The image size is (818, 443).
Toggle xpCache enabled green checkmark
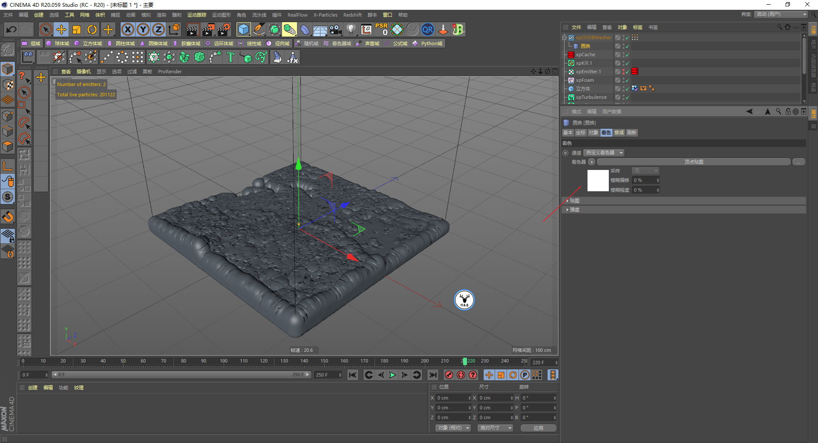click(627, 55)
